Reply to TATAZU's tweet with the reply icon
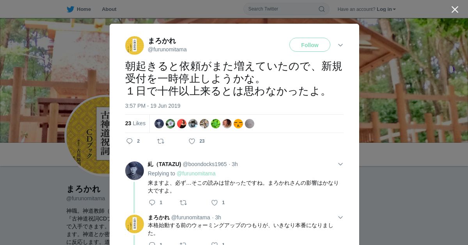Screen dimensions: 468x245 (152, 203)
